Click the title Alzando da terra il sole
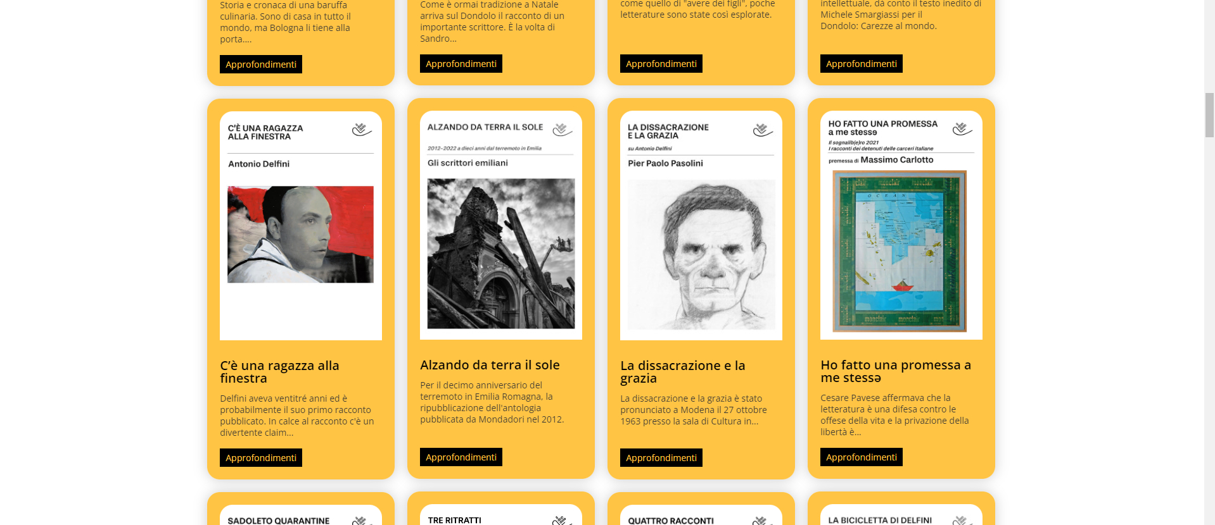Image resolution: width=1215 pixels, height=525 pixels. [490, 365]
